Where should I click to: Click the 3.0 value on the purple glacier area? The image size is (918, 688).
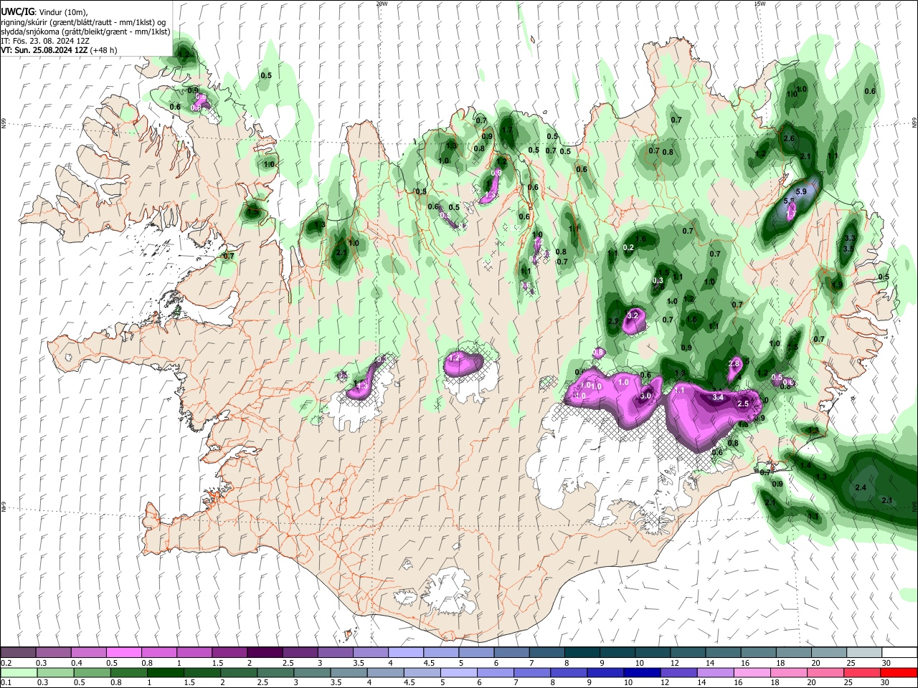[x=645, y=396]
